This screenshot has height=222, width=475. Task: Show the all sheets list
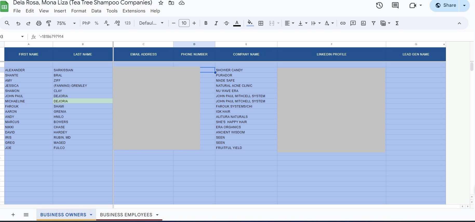(26, 215)
